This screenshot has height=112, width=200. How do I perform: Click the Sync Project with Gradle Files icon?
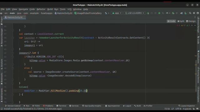(x=181, y=13)
